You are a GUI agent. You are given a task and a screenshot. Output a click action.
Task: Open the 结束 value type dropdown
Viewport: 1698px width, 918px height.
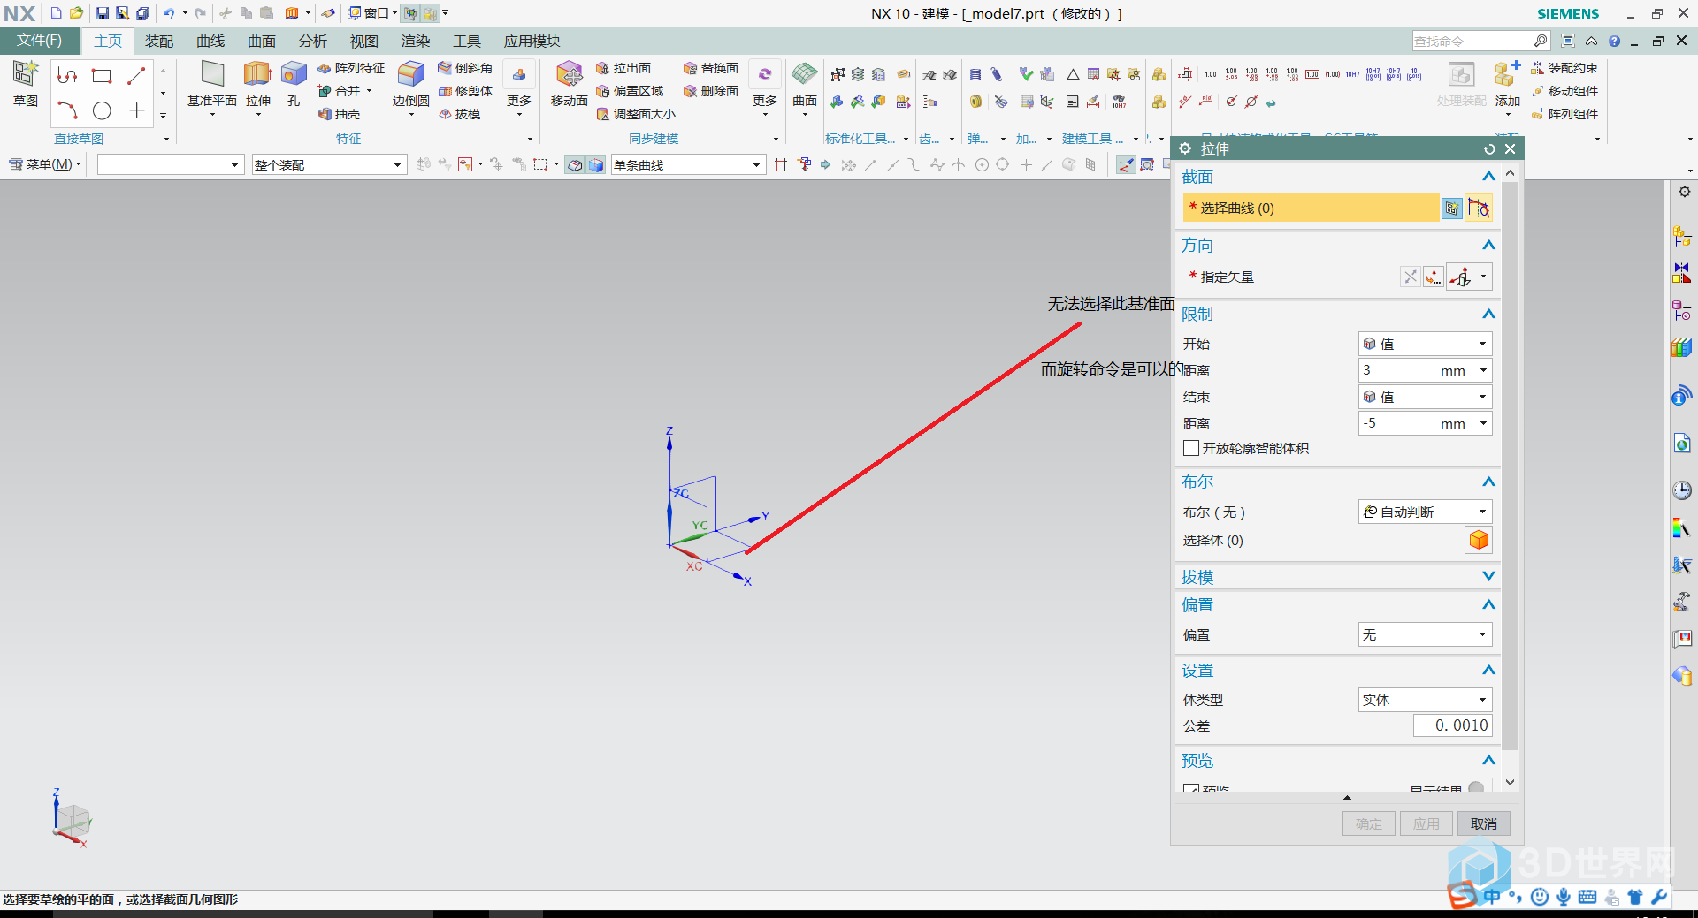[x=1425, y=397]
